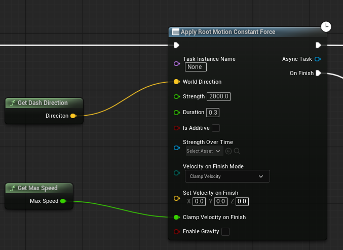Click the Duration green input pin

(x=176, y=113)
